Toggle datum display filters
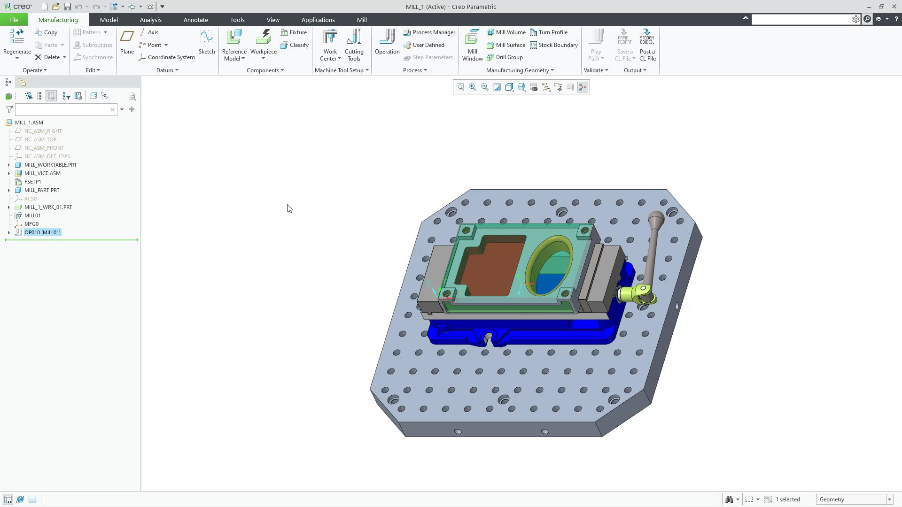 coord(546,87)
